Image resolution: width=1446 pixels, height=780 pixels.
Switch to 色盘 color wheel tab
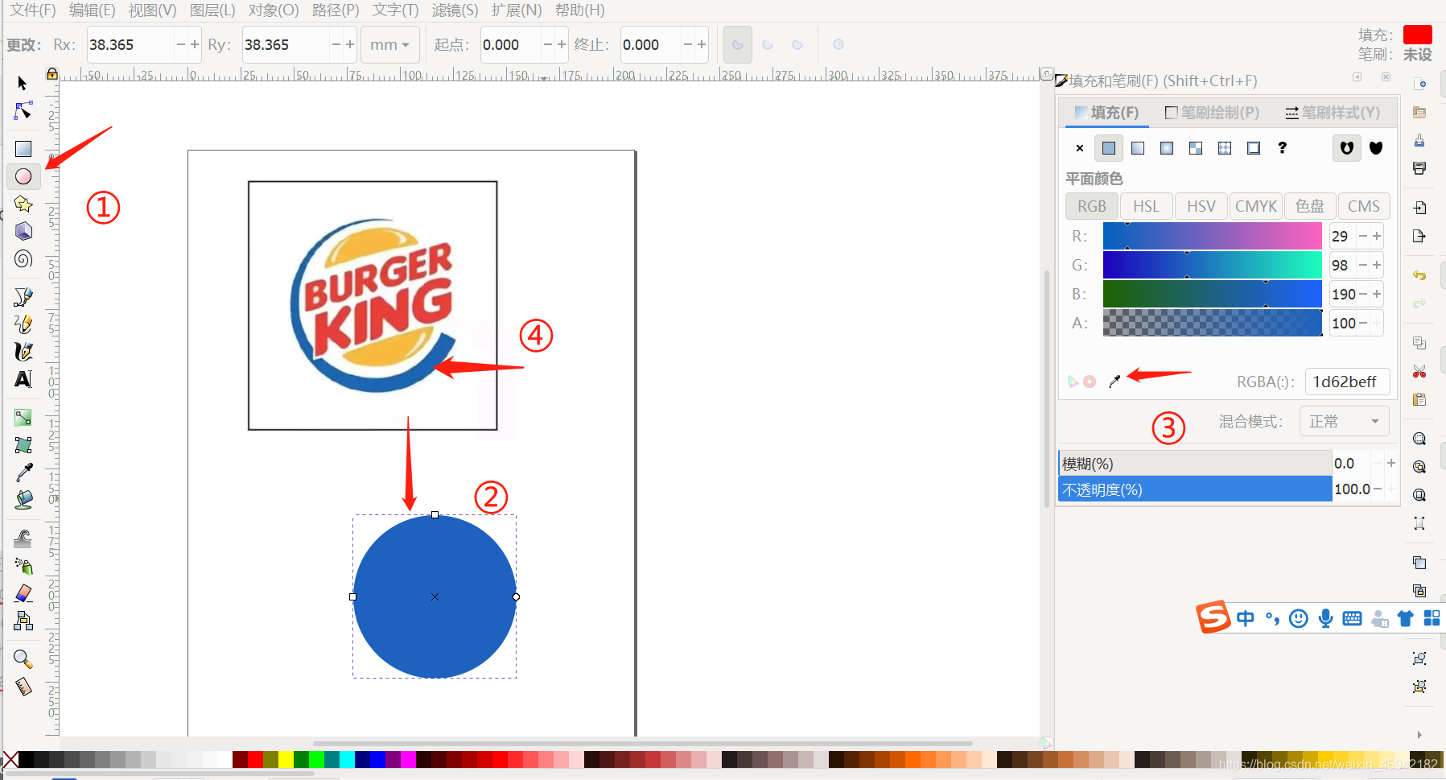[x=1310, y=206]
